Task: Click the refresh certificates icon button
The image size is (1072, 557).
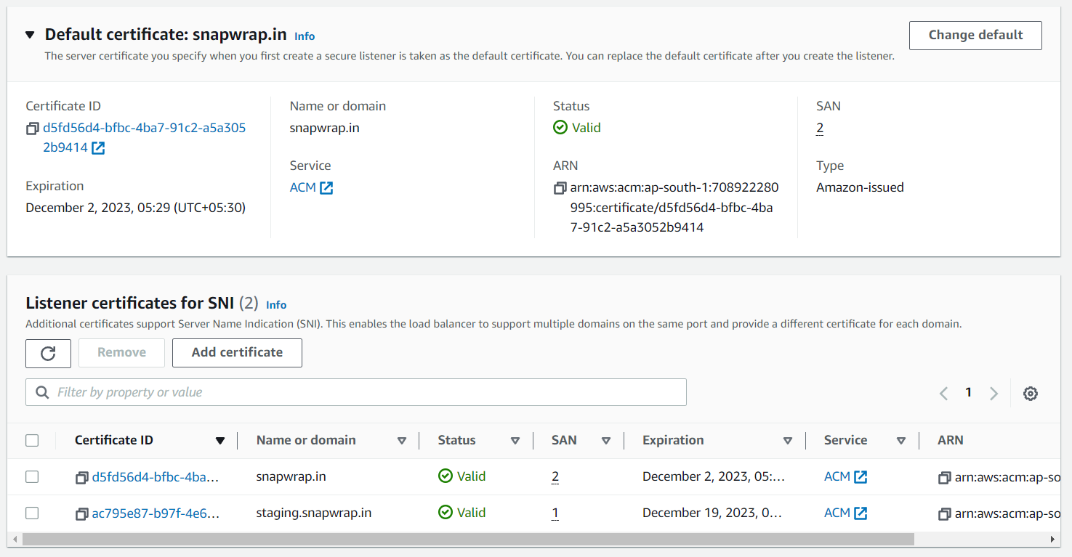Action: coord(48,353)
